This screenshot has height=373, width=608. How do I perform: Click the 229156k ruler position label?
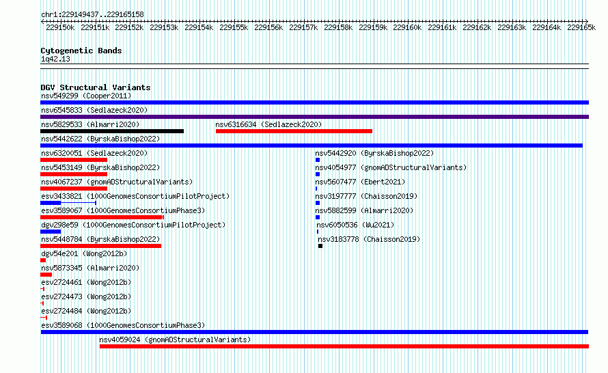tap(268, 27)
